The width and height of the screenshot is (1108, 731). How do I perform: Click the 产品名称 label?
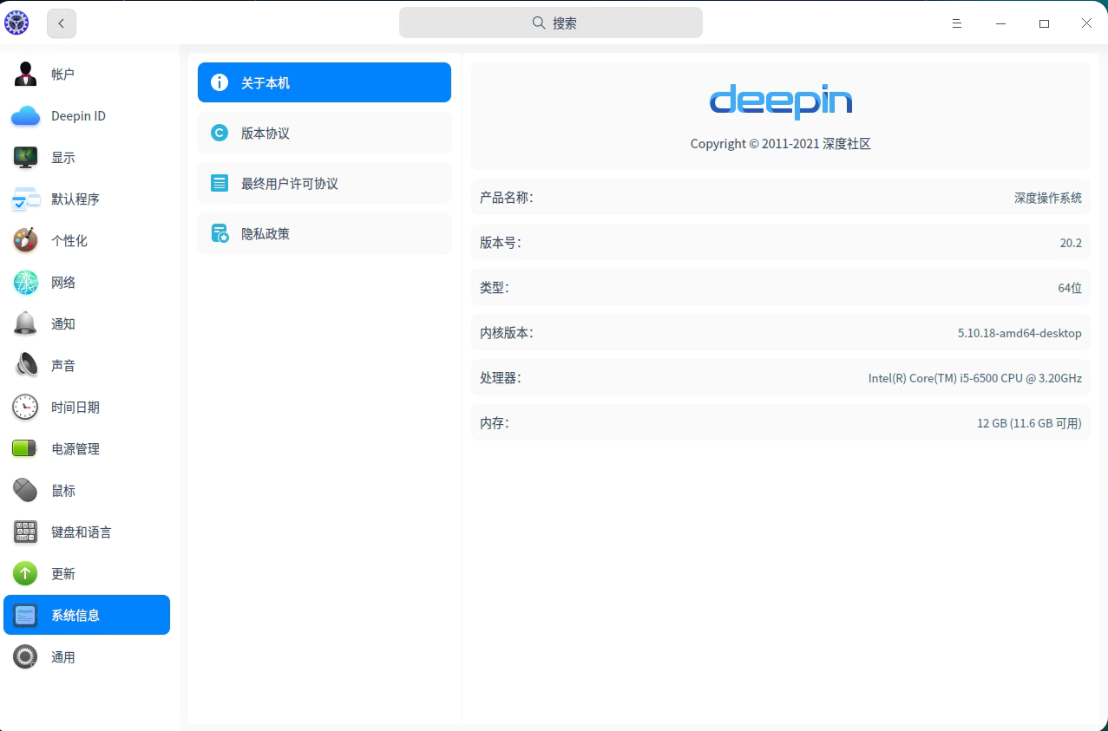[507, 198]
